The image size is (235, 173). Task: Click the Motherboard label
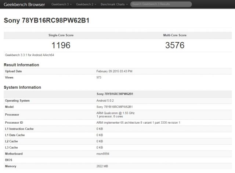pos(14,154)
